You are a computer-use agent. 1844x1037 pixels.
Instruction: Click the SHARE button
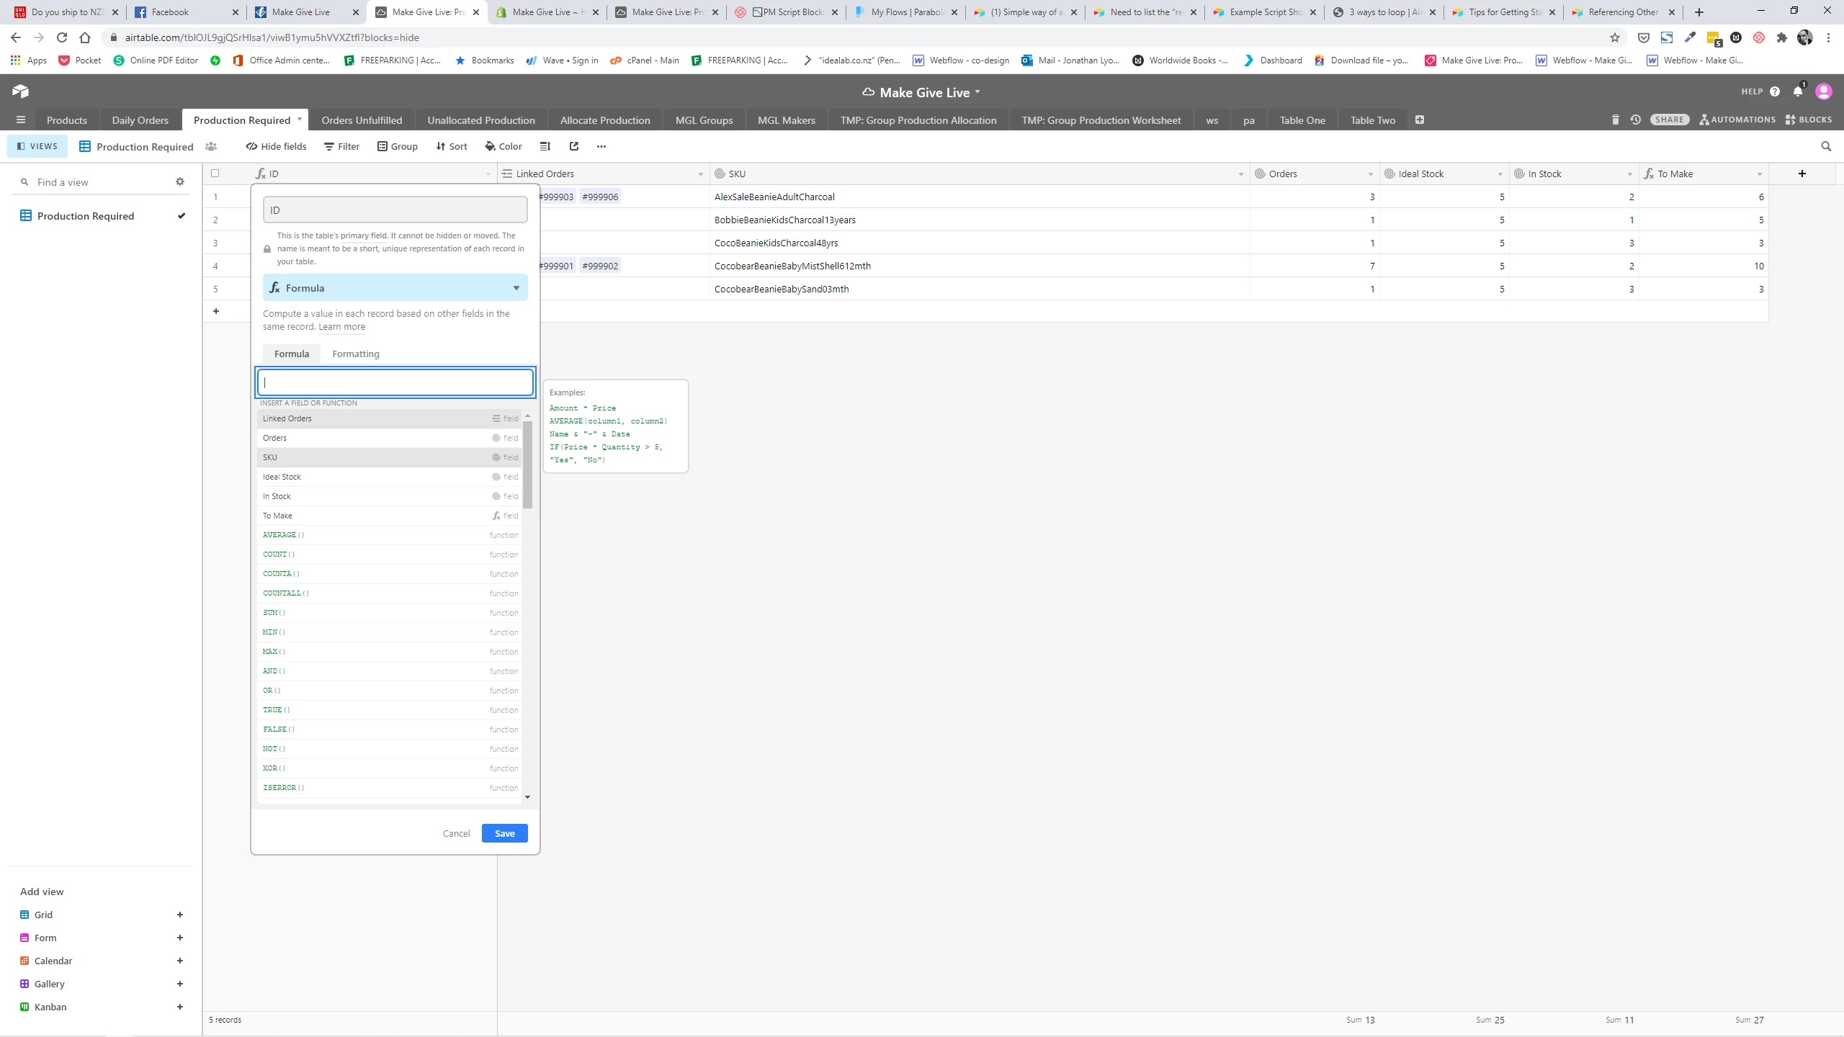coord(1670,120)
